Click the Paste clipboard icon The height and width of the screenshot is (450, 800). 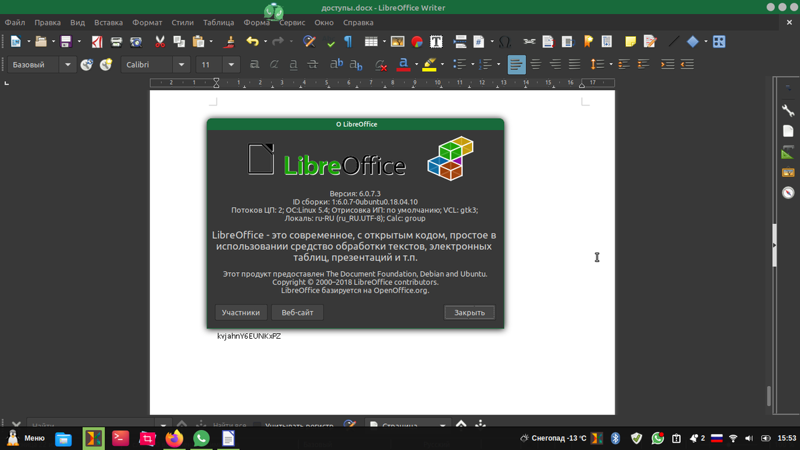click(x=198, y=41)
